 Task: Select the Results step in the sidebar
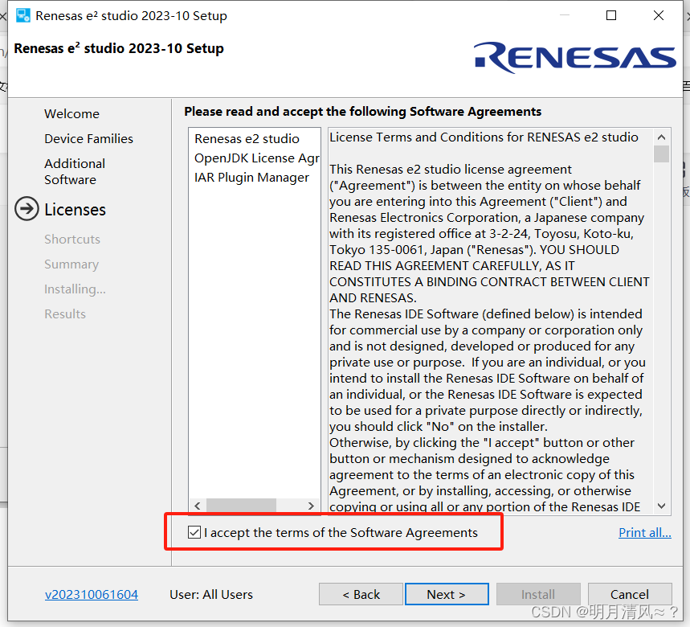tap(65, 314)
